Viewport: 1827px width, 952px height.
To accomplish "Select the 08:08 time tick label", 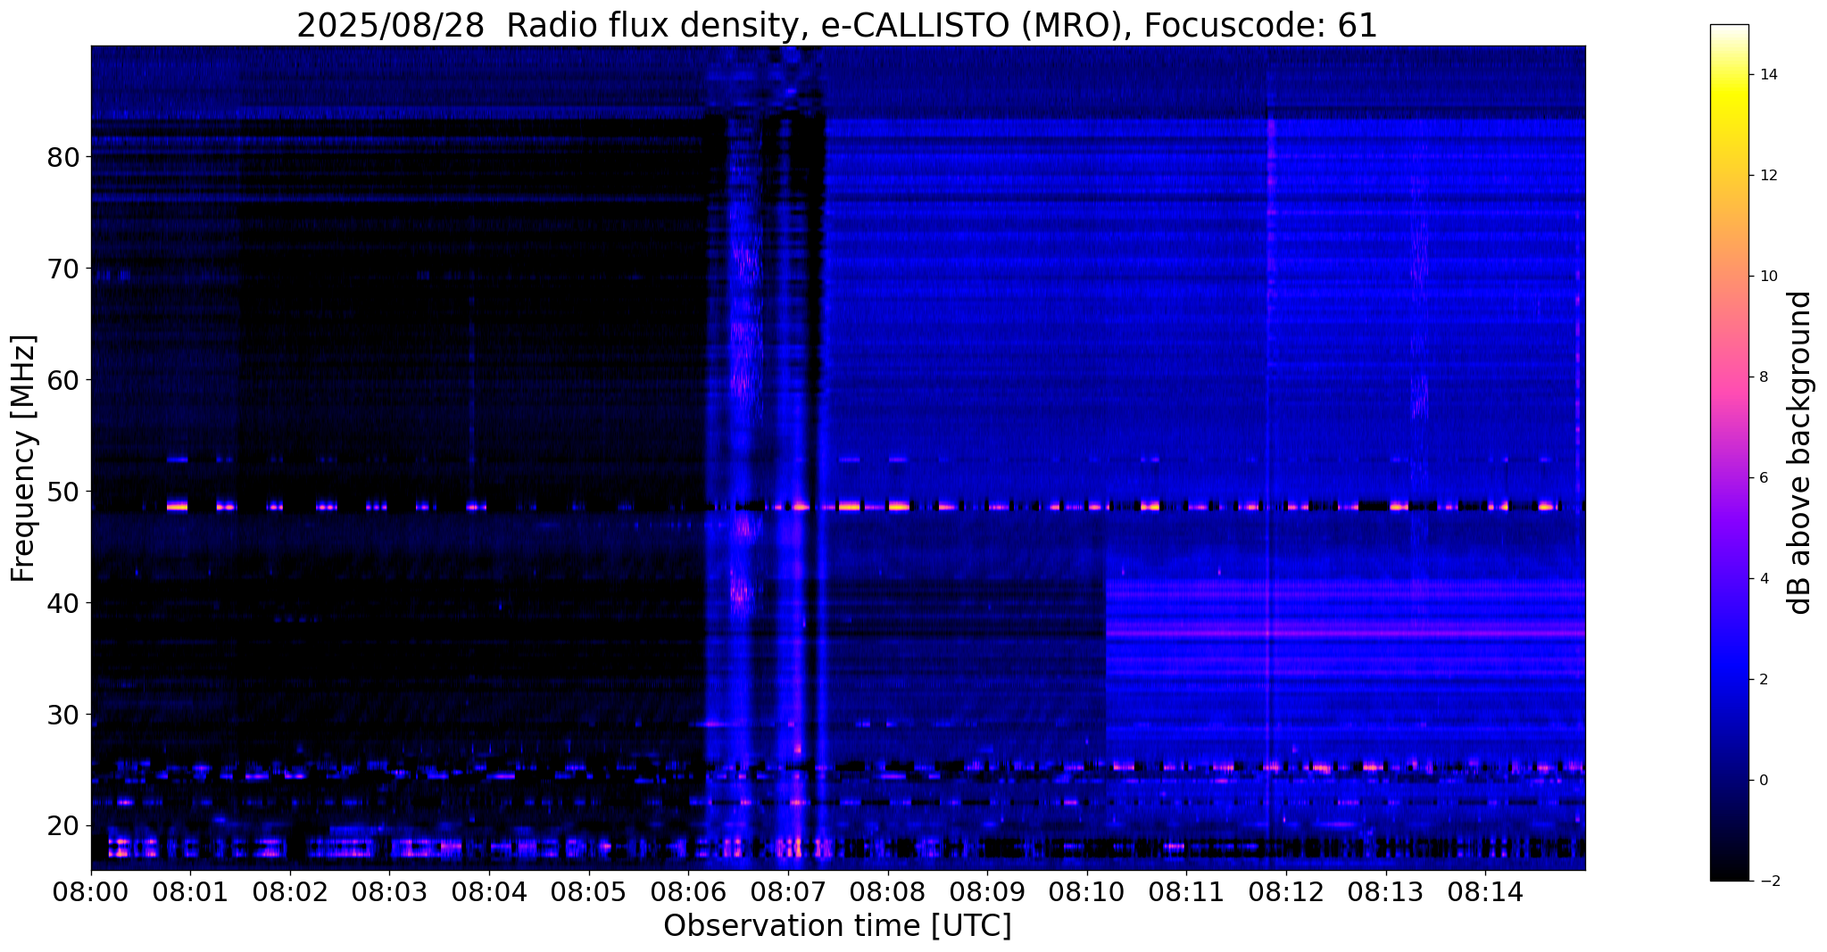I will [888, 891].
